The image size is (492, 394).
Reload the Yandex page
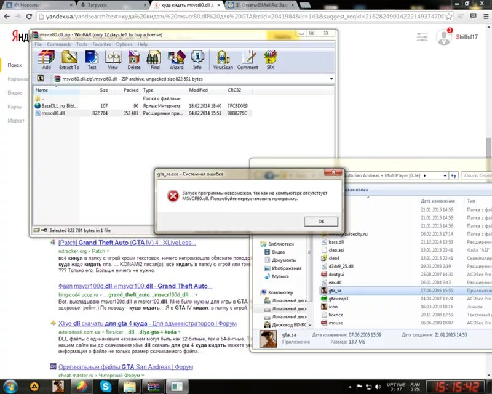click(29, 17)
